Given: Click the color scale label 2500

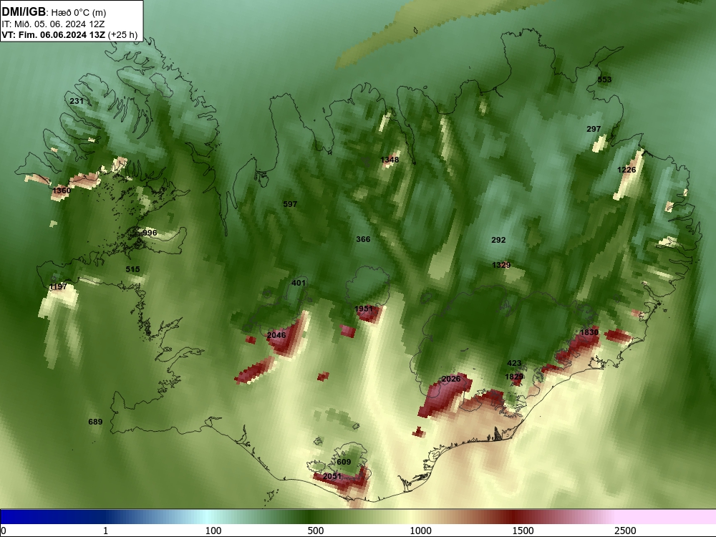Looking at the screenshot, I should (625, 531).
